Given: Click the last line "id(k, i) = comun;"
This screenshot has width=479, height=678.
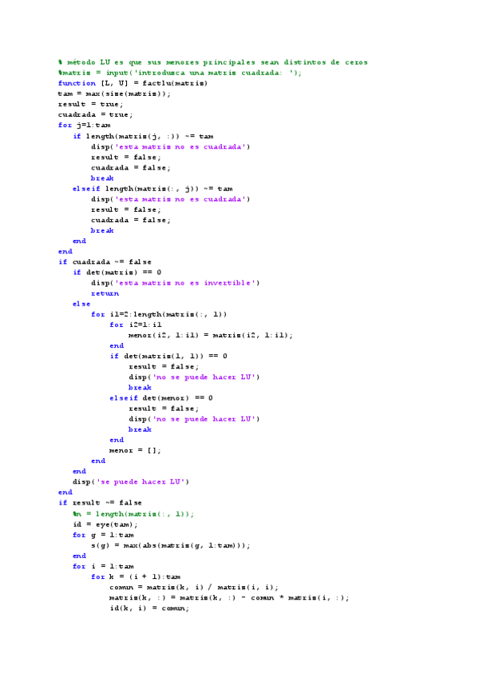Looking at the screenshot, I should click(x=149, y=608).
